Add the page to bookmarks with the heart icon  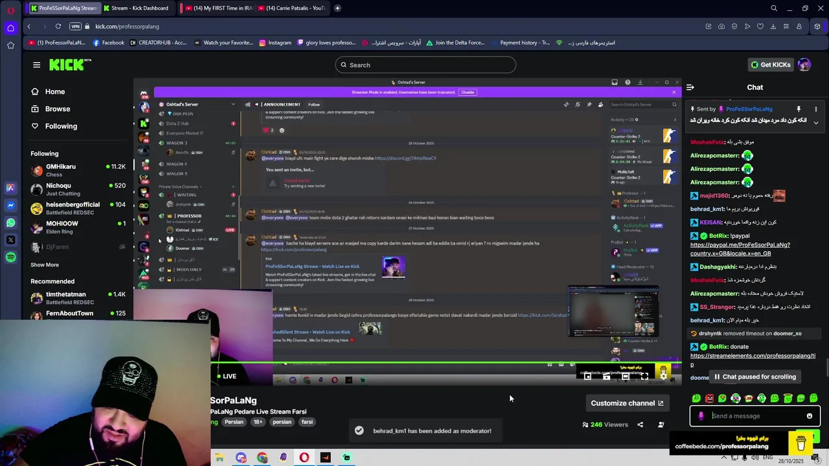point(760,27)
